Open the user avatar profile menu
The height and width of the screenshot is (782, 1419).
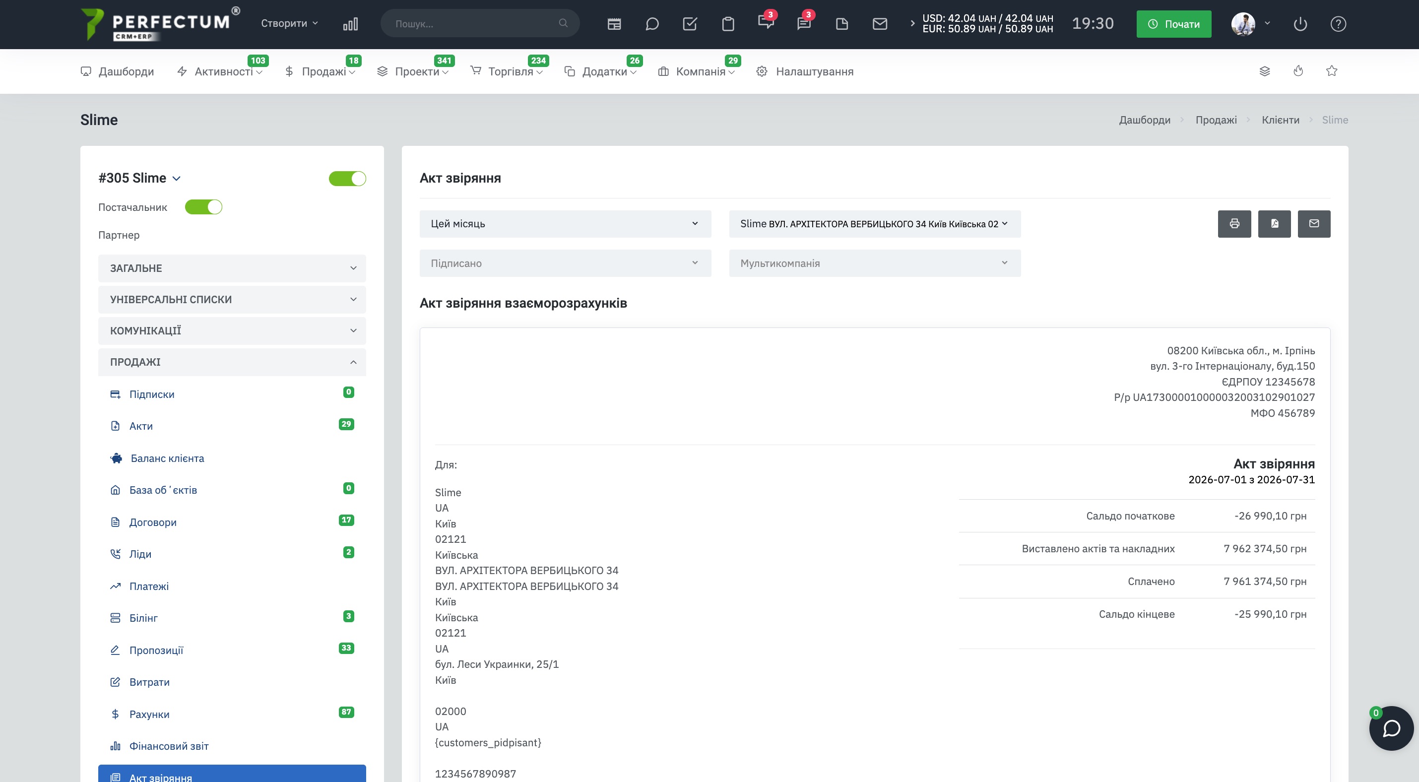coord(1243,24)
